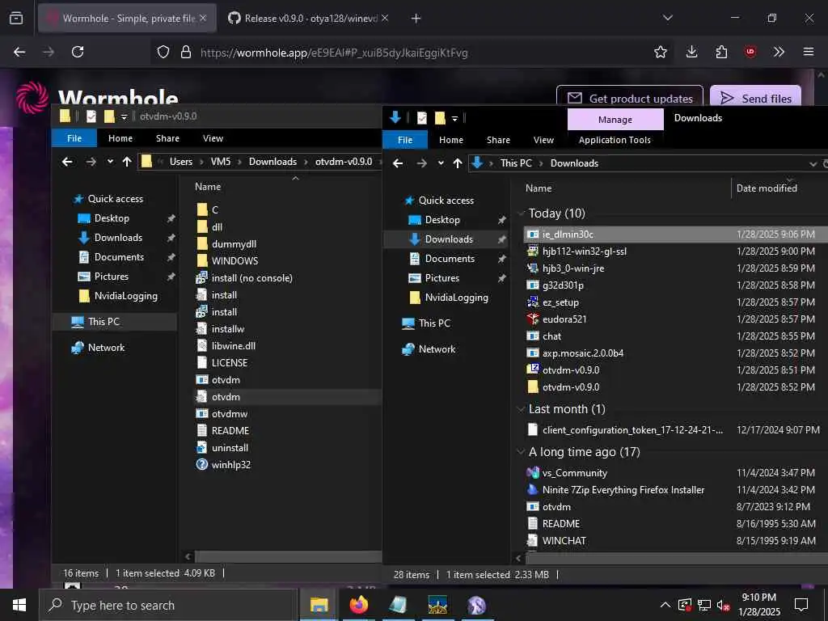Click Get product updates button

[629, 98]
